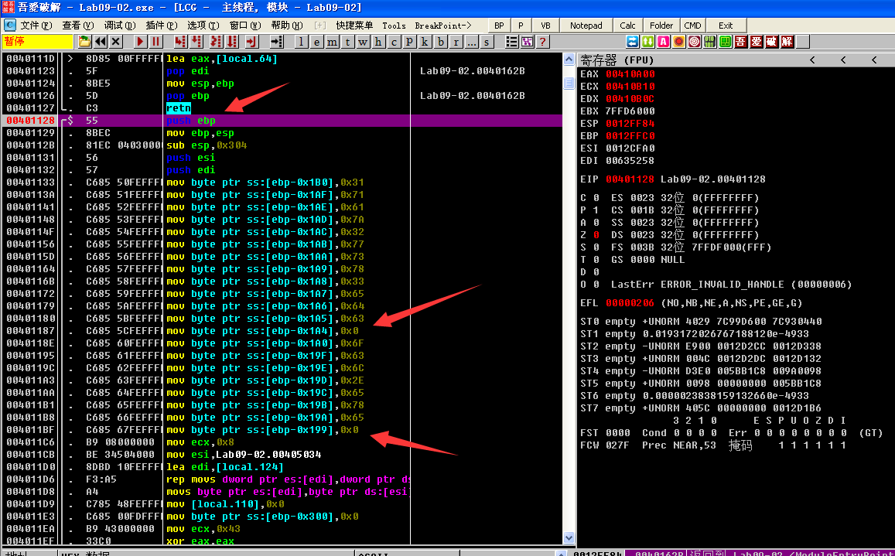Open the 查看 (View) menu
This screenshot has height=556, width=895.
[78, 25]
